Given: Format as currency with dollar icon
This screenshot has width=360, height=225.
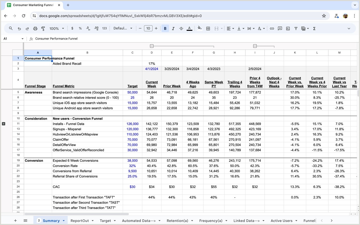Looking at the screenshot, I should click(x=72, y=28).
